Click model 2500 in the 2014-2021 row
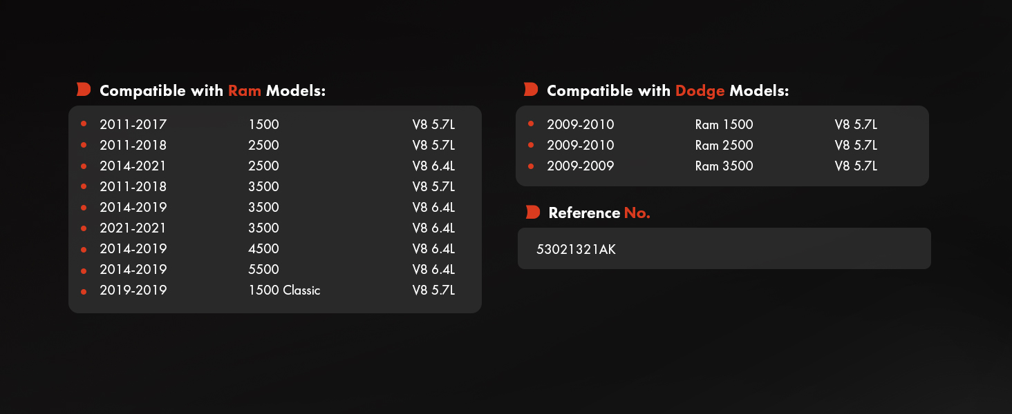The image size is (1012, 414). tap(264, 166)
